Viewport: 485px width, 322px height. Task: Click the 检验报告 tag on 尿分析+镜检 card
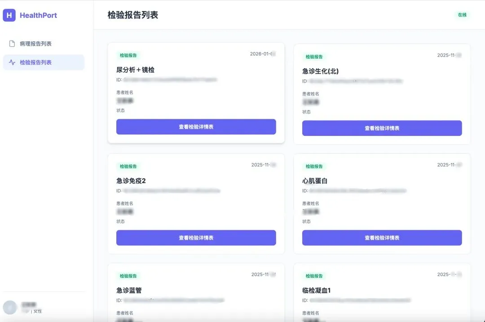128,55
